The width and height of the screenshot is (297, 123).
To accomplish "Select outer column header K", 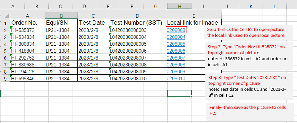I will pyautogui.click(x=251, y=6).
